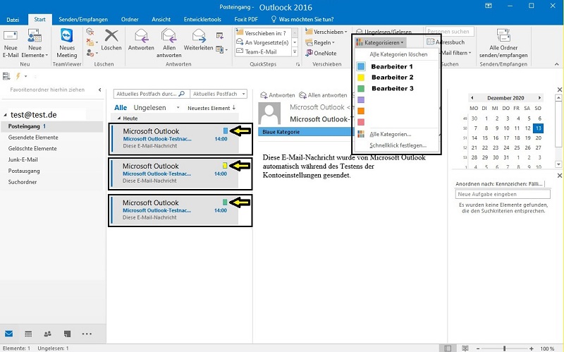Go to previous month in calendar
This screenshot has width=564, height=352.
472,97
